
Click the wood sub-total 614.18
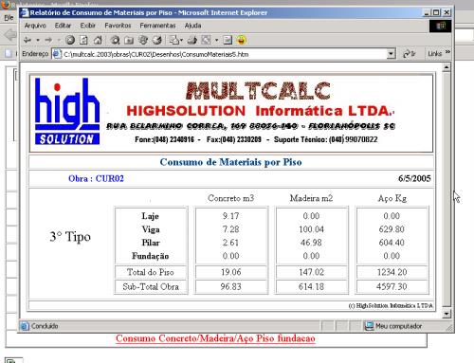click(x=311, y=286)
